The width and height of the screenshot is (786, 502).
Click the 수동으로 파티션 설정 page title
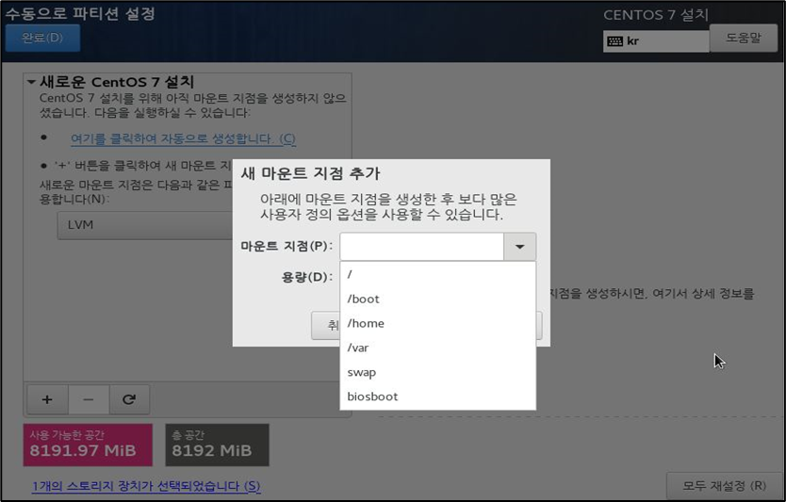tap(80, 13)
